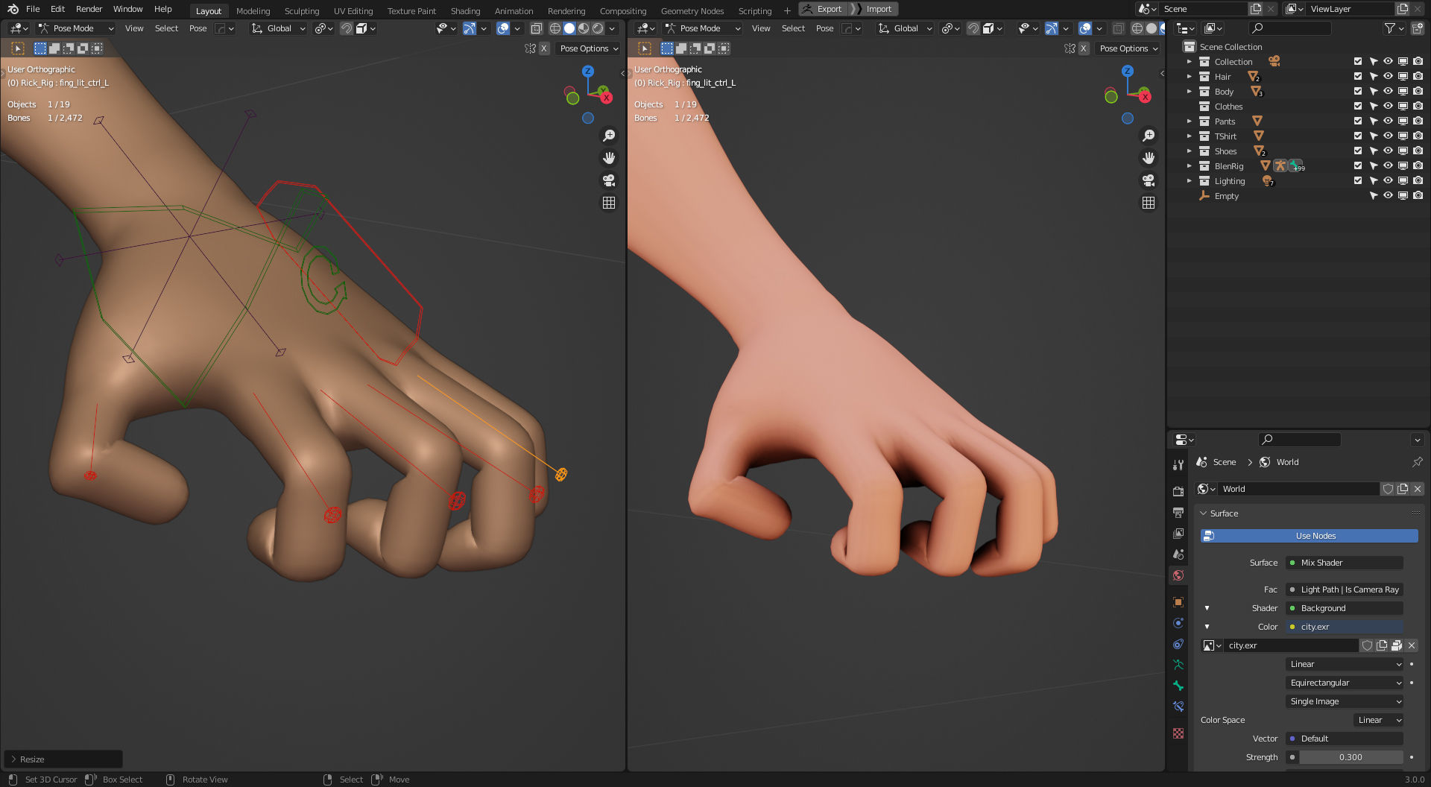Expand the BlenRig collection in outliner
1431x787 pixels.
click(x=1190, y=166)
